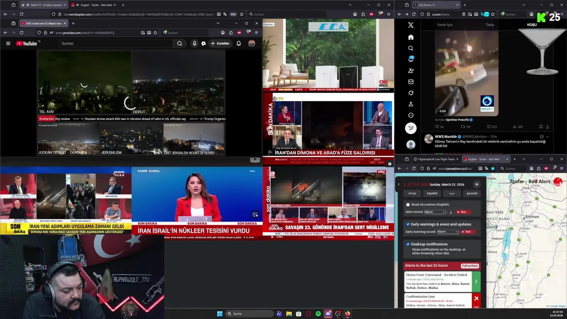Switch Tzofar language to Hebrew
The image size is (567, 319).
(x=412, y=193)
